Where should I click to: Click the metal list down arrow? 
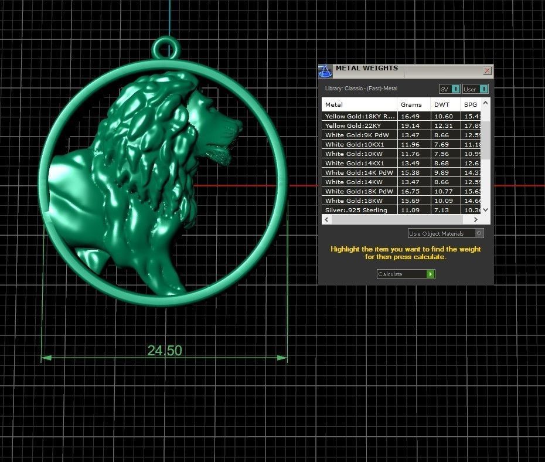[486, 210]
